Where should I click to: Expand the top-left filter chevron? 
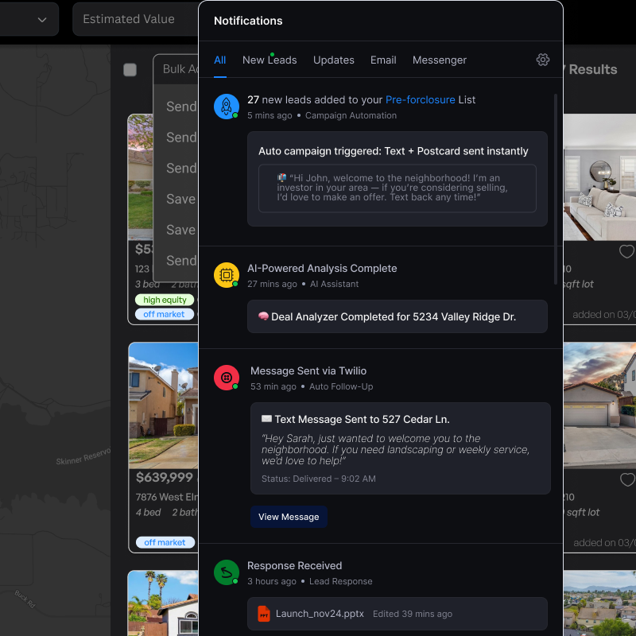pos(42,20)
